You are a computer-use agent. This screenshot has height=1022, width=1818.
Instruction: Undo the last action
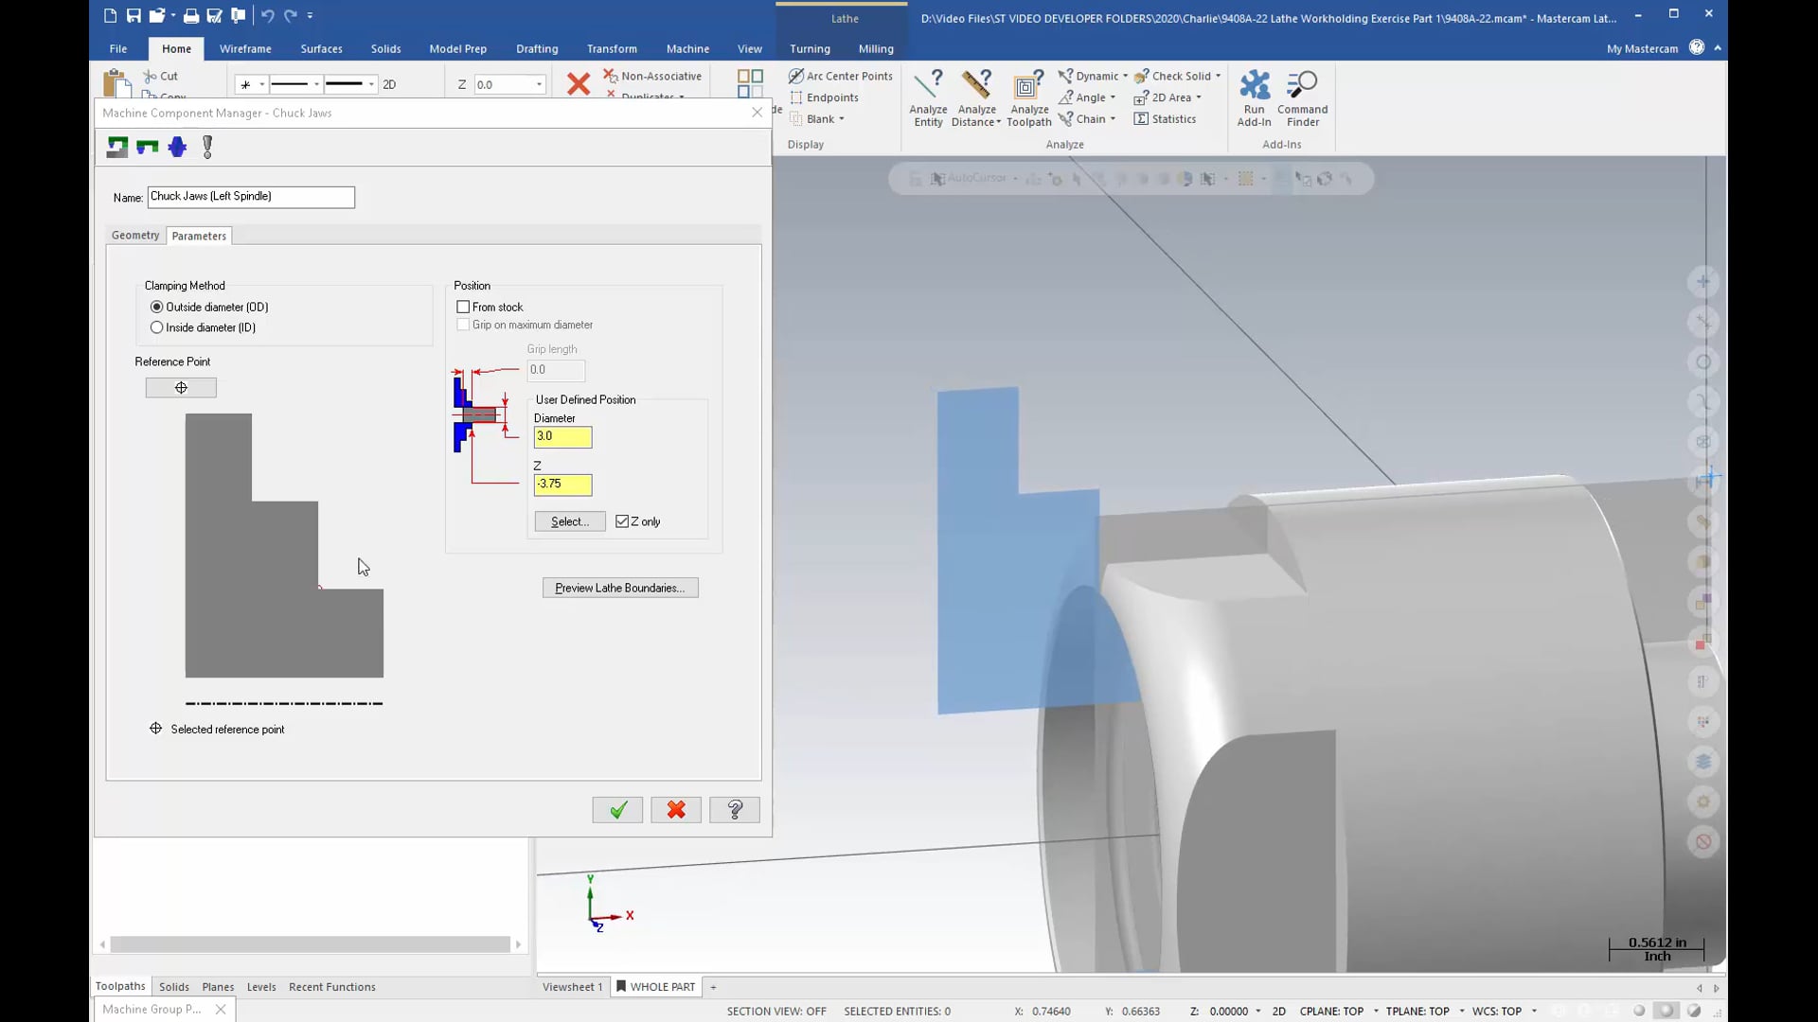[267, 15]
